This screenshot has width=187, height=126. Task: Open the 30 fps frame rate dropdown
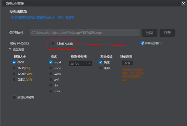(81, 63)
